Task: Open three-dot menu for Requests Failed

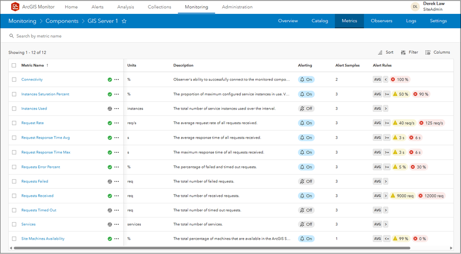Action: coord(117,181)
